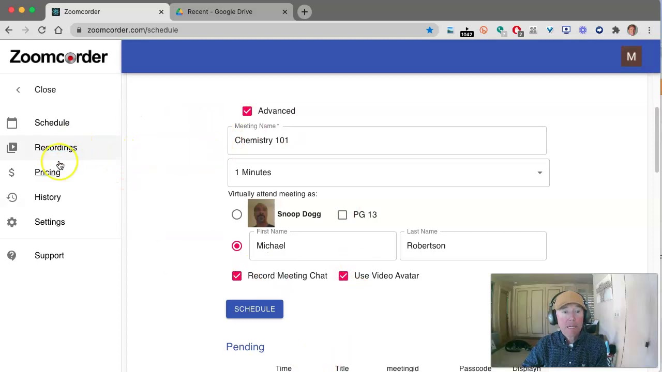Click the question mark icon beside Support

click(12, 256)
